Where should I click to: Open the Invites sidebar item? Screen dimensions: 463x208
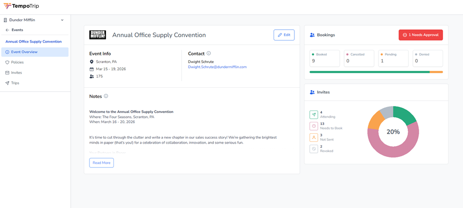[x=16, y=73]
